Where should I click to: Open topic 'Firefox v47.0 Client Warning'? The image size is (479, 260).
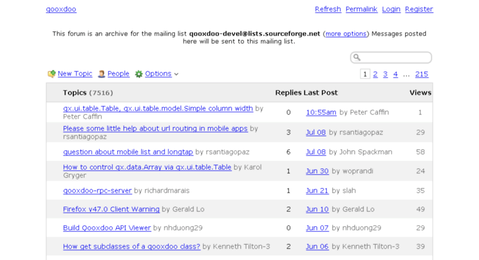[111, 209]
